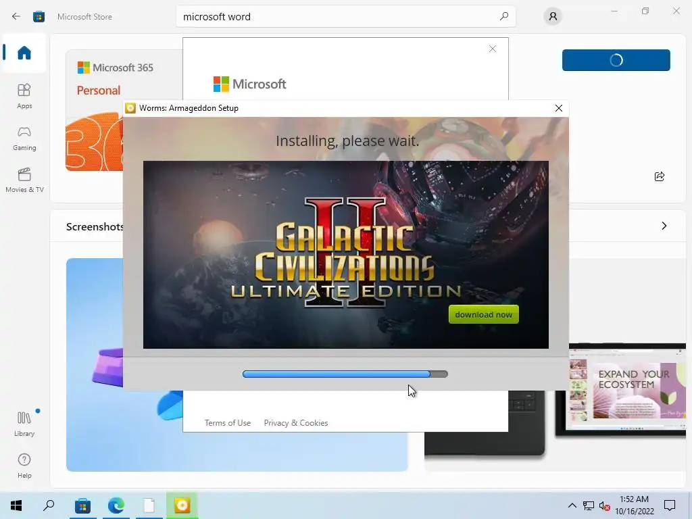This screenshot has height=519, width=692.
Task: Click the installation progress bar
Action: [345, 374]
